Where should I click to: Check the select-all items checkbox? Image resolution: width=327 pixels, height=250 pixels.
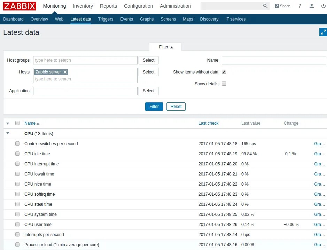pyautogui.click(x=17, y=123)
